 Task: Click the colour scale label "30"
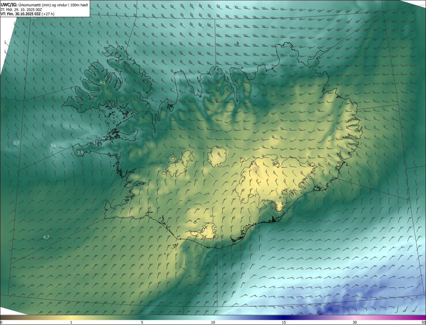click(355, 322)
